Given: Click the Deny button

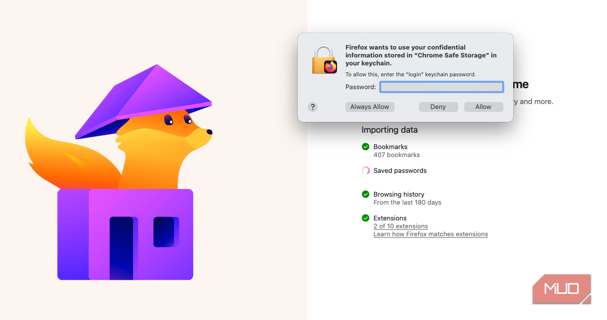Looking at the screenshot, I should (x=438, y=107).
